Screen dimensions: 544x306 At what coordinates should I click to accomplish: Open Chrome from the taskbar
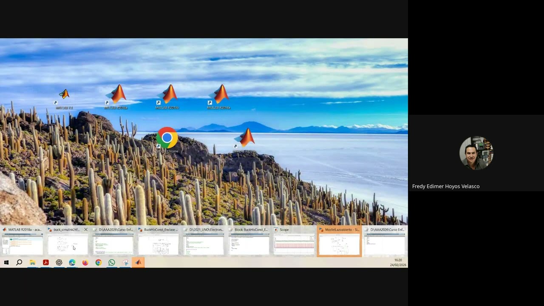click(98, 263)
